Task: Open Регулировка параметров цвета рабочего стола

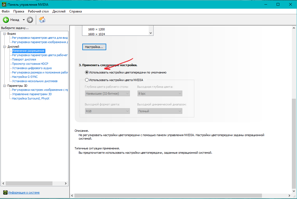Action: (40, 55)
